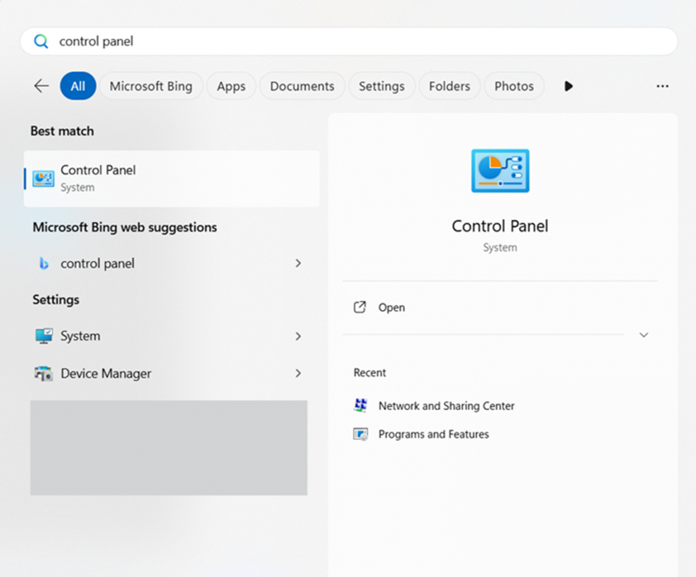Show more filters with play arrow
696x577 pixels.
pyautogui.click(x=569, y=86)
